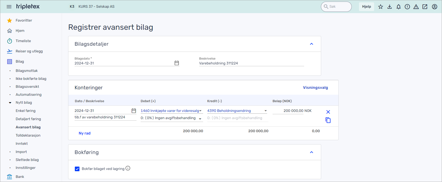Image resolution: width=442 pixels, height=182 pixels.
Task: Select Enkel føring
Action: point(26,111)
